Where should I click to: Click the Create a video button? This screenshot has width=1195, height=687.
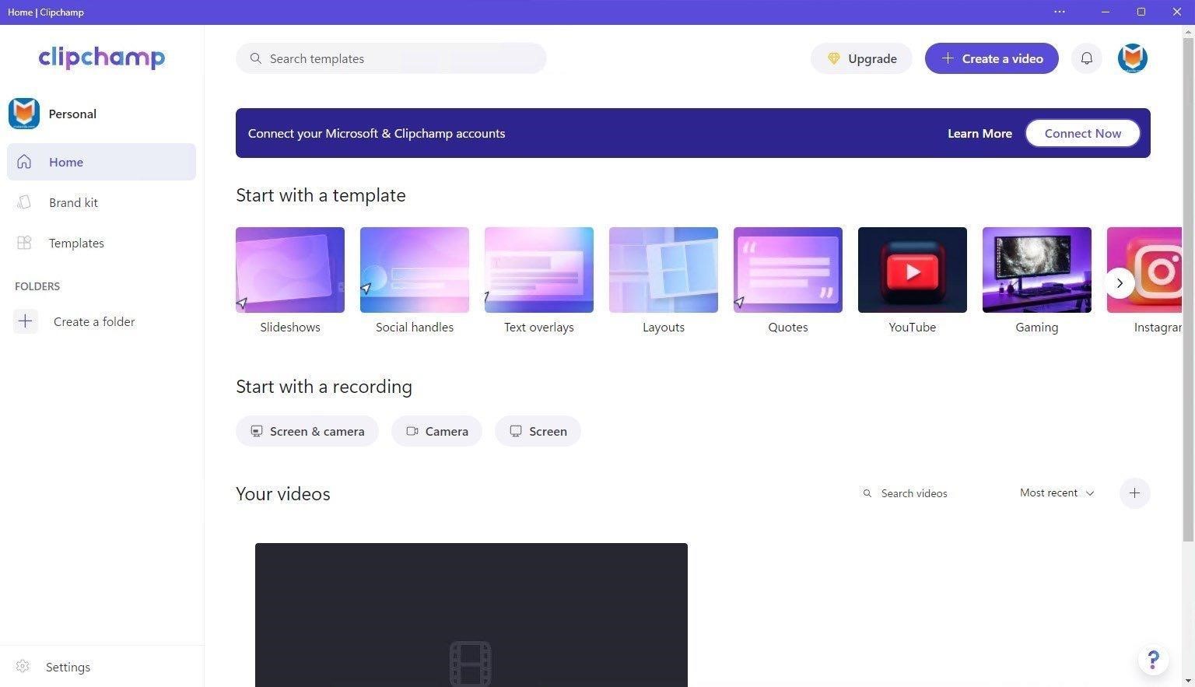[x=991, y=58]
